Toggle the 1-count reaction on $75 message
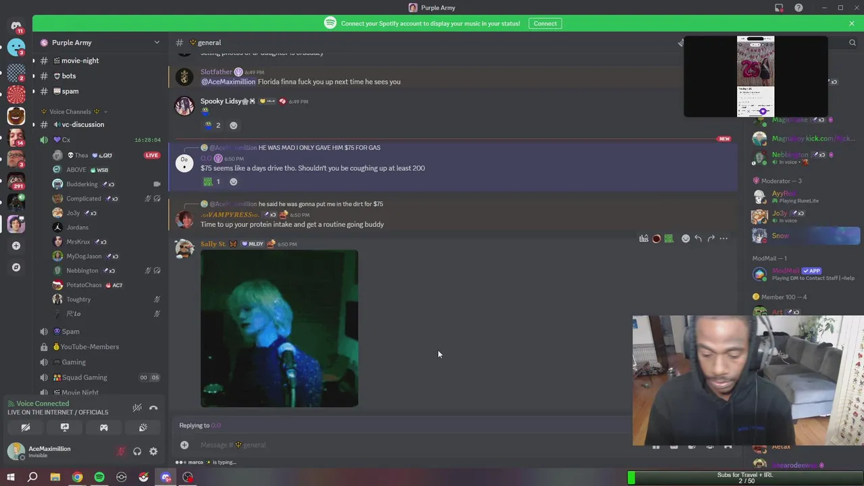 pyautogui.click(x=213, y=182)
